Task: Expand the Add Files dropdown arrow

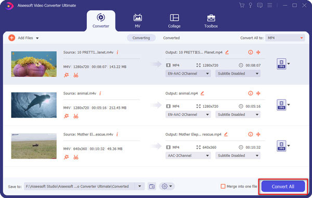Action: click(x=37, y=38)
